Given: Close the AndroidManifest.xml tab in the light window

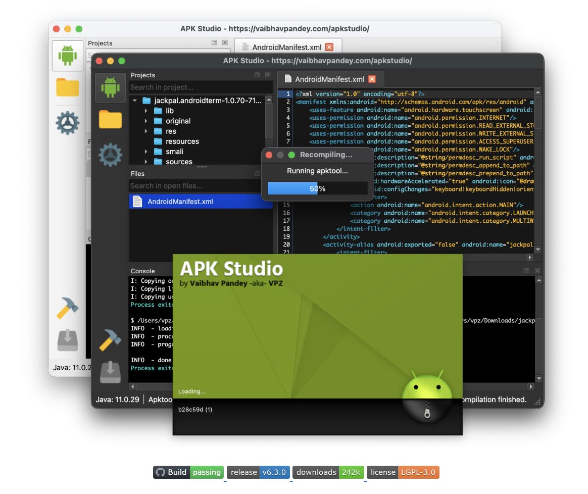Looking at the screenshot, I should tap(329, 47).
